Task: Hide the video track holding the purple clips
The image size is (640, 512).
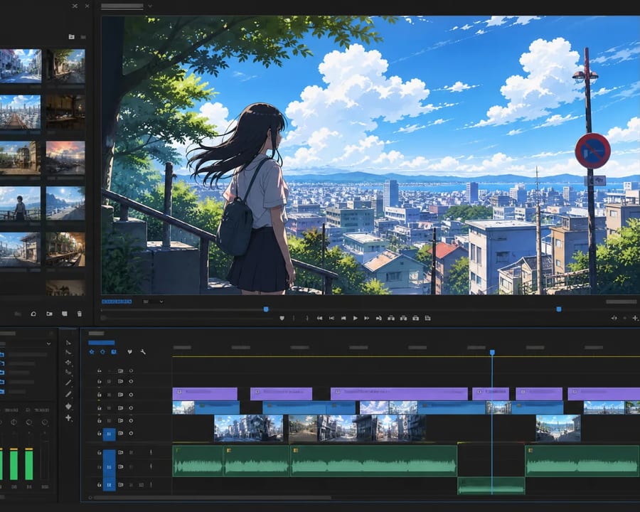Action: tap(131, 395)
